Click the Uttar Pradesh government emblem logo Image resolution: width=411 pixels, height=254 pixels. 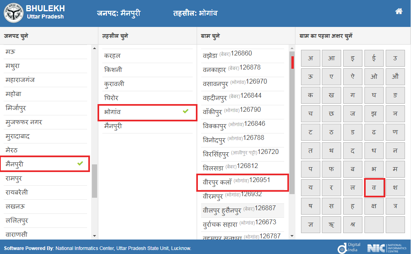point(14,13)
